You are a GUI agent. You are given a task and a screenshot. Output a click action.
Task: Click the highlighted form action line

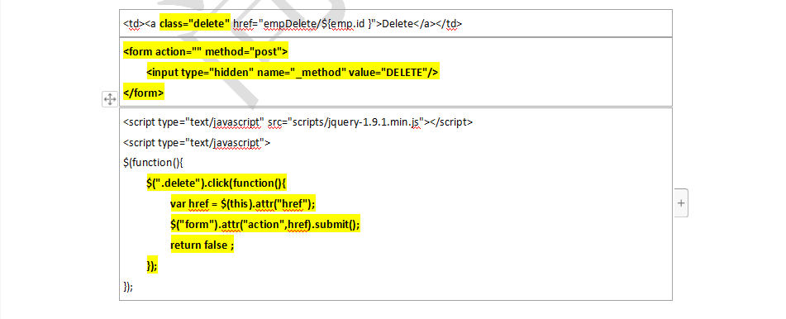[x=206, y=52]
